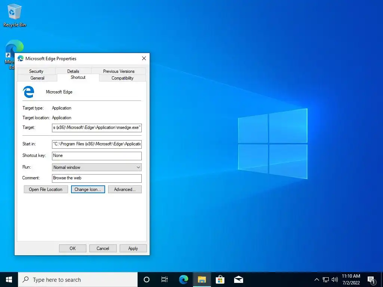Click the Target location label
Viewport: 383px width, 287px height.
36,118
